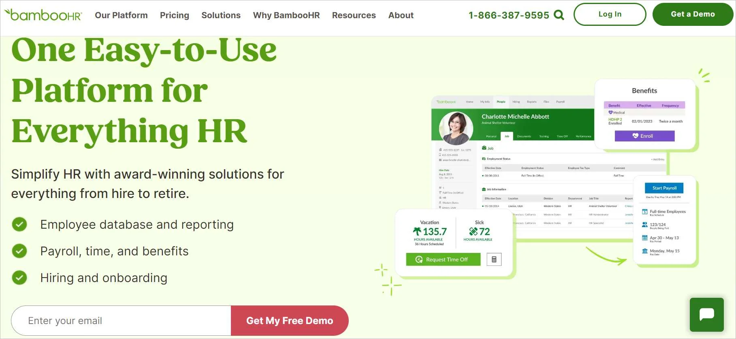Select the Job tab in employee profile
Screen dimensions: 736x339
coord(507,136)
